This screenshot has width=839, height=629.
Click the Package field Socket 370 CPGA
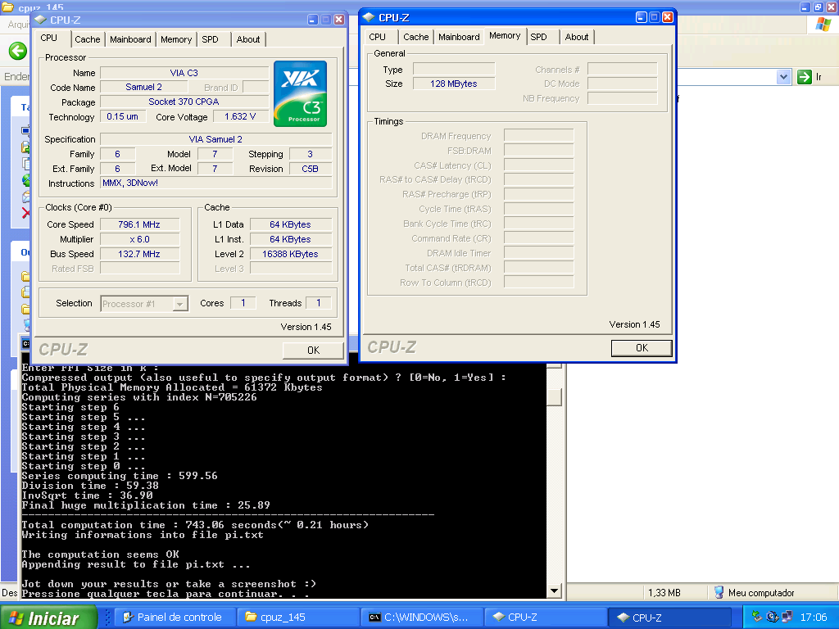click(184, 102)
